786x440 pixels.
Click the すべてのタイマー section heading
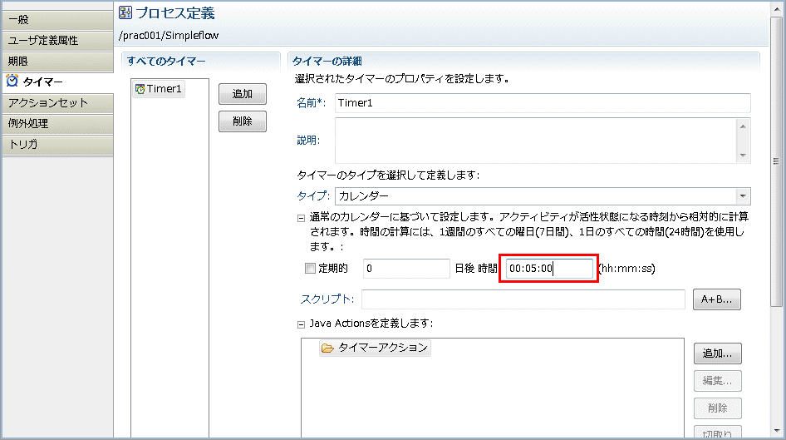(166, 62)
